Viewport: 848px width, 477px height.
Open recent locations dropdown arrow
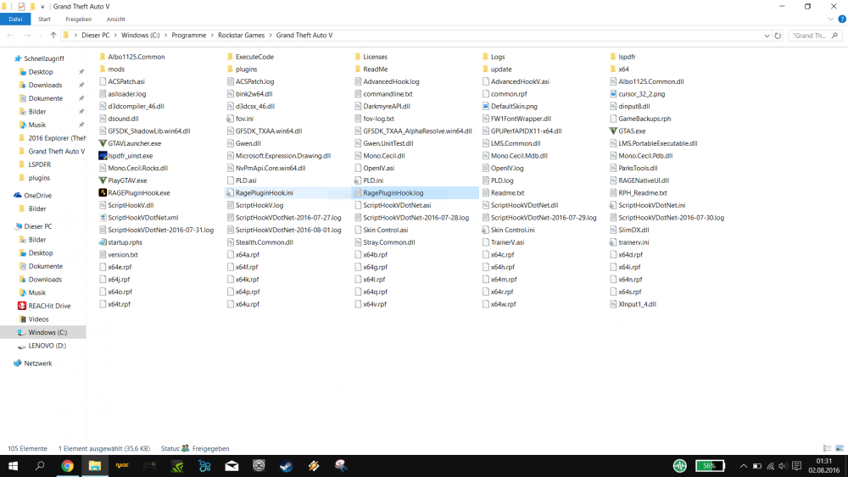click(x=41, y=36)
